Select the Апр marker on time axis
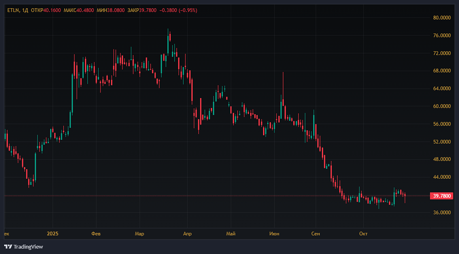This screenshot has height=254, width=459. tap(187, 233)
